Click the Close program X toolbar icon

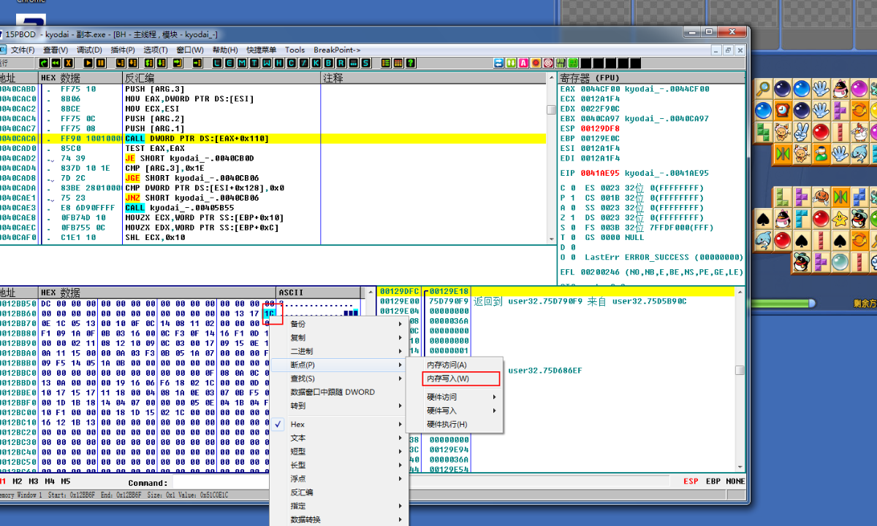pyautogui.click(x=69, y=63)
